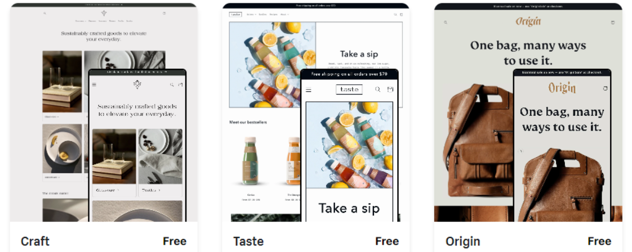Select the Craft theme preview thumbnail
The height and width of the screenshot is (252, 632).
pyautogui.click(x=104, y=112)
